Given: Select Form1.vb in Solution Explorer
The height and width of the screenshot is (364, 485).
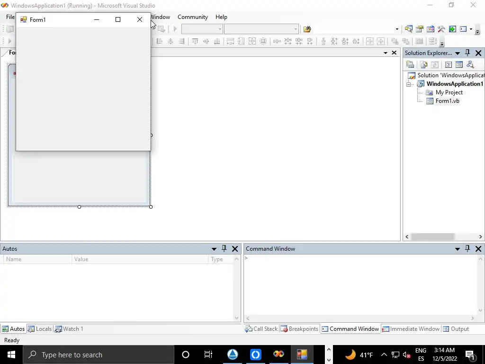Looking at the screenshot, I should [x=443, y=101].
